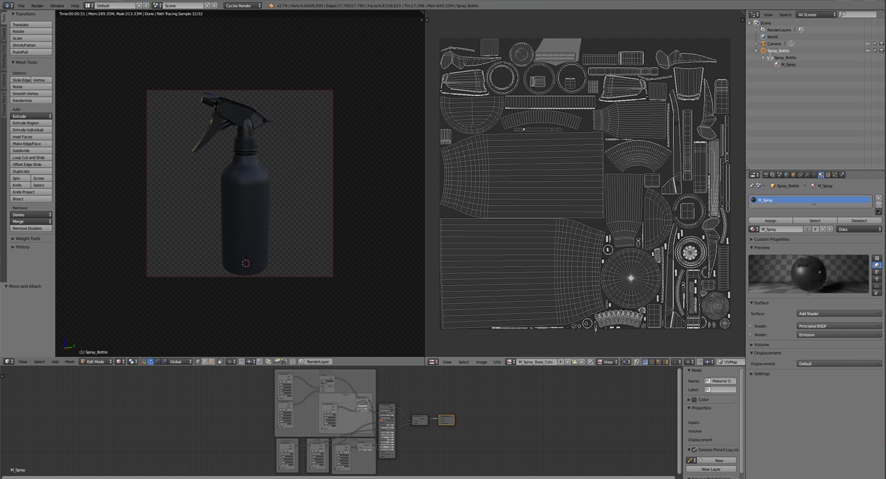Switch to the Shading/UVs vertical tab
886x479 pixels.
[x=4, y=58]
